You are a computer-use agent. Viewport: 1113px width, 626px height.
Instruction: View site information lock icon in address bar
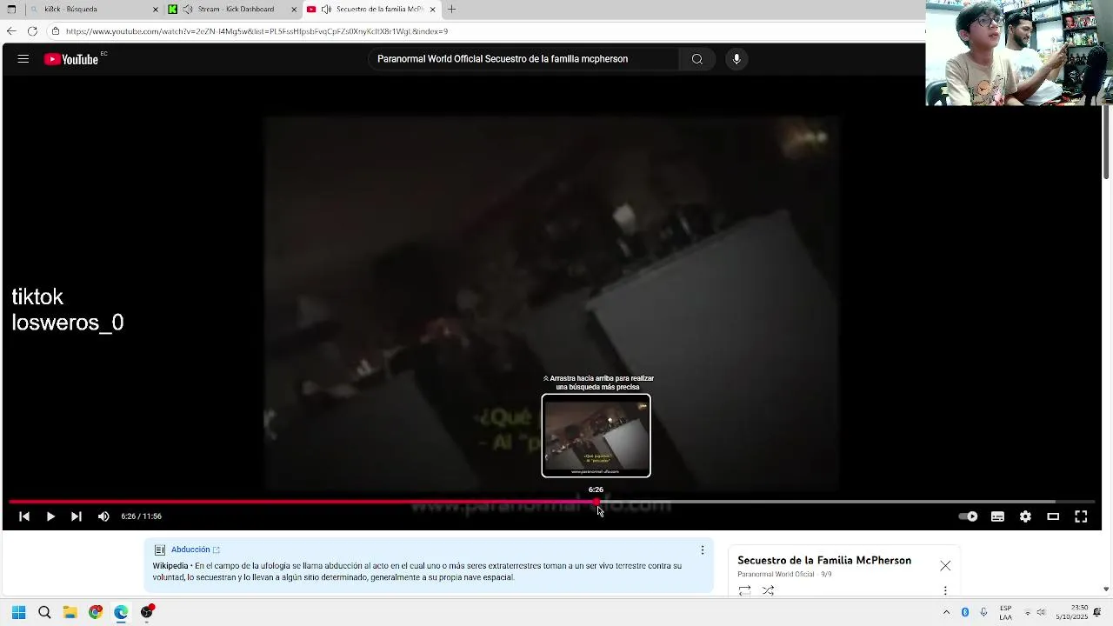[x=56, y=31]
